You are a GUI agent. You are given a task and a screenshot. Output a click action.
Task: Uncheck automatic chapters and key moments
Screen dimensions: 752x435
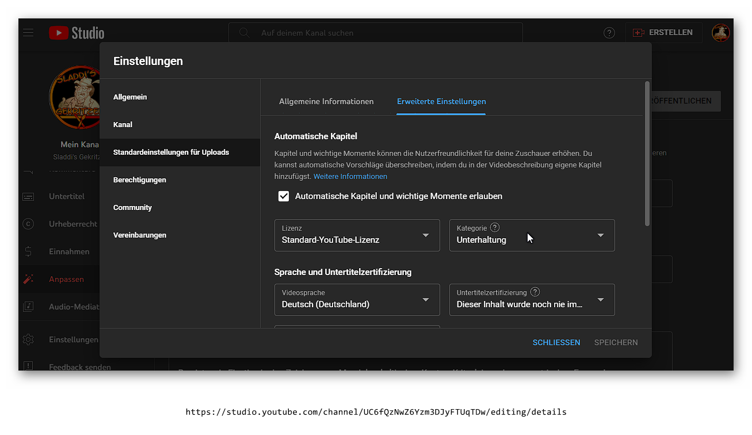(x=284, y=196)
